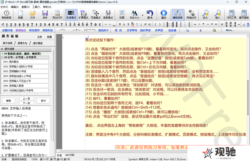The image size is (250, 161).
Task: Open the time signature dropdown arrow
Action: [x=239, y=25]
